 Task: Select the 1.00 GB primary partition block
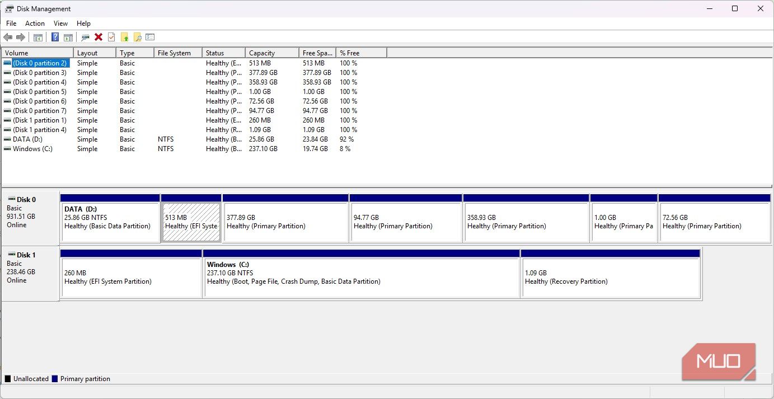623,218
